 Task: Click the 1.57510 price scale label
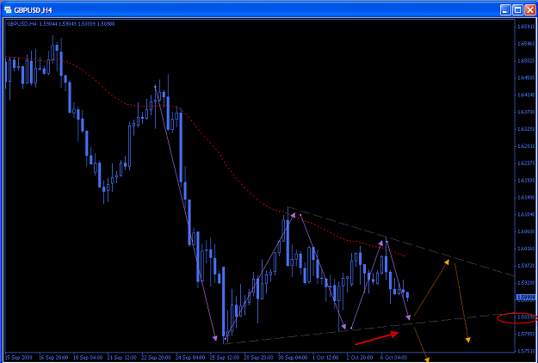pos(528,351)
